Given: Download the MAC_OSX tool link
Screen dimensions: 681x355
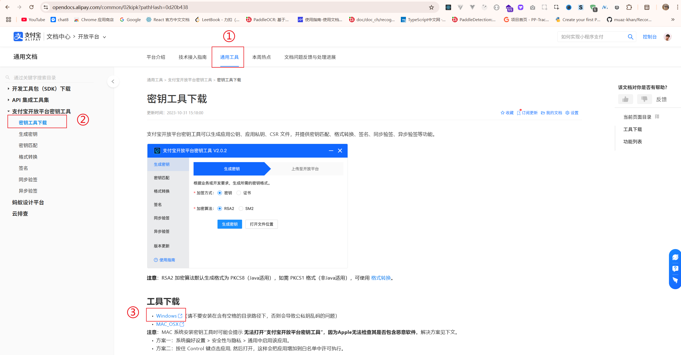Looking at the screenshot, I should [170, 324].
